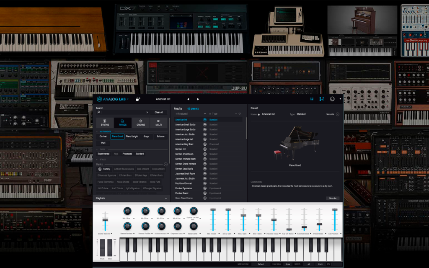The image size is (429, 268).
Task: Expand More info in Preset panel
Action: pos(333,114)
